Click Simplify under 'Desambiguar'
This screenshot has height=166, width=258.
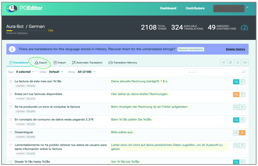pyautogui.click(x=31, y=137)
